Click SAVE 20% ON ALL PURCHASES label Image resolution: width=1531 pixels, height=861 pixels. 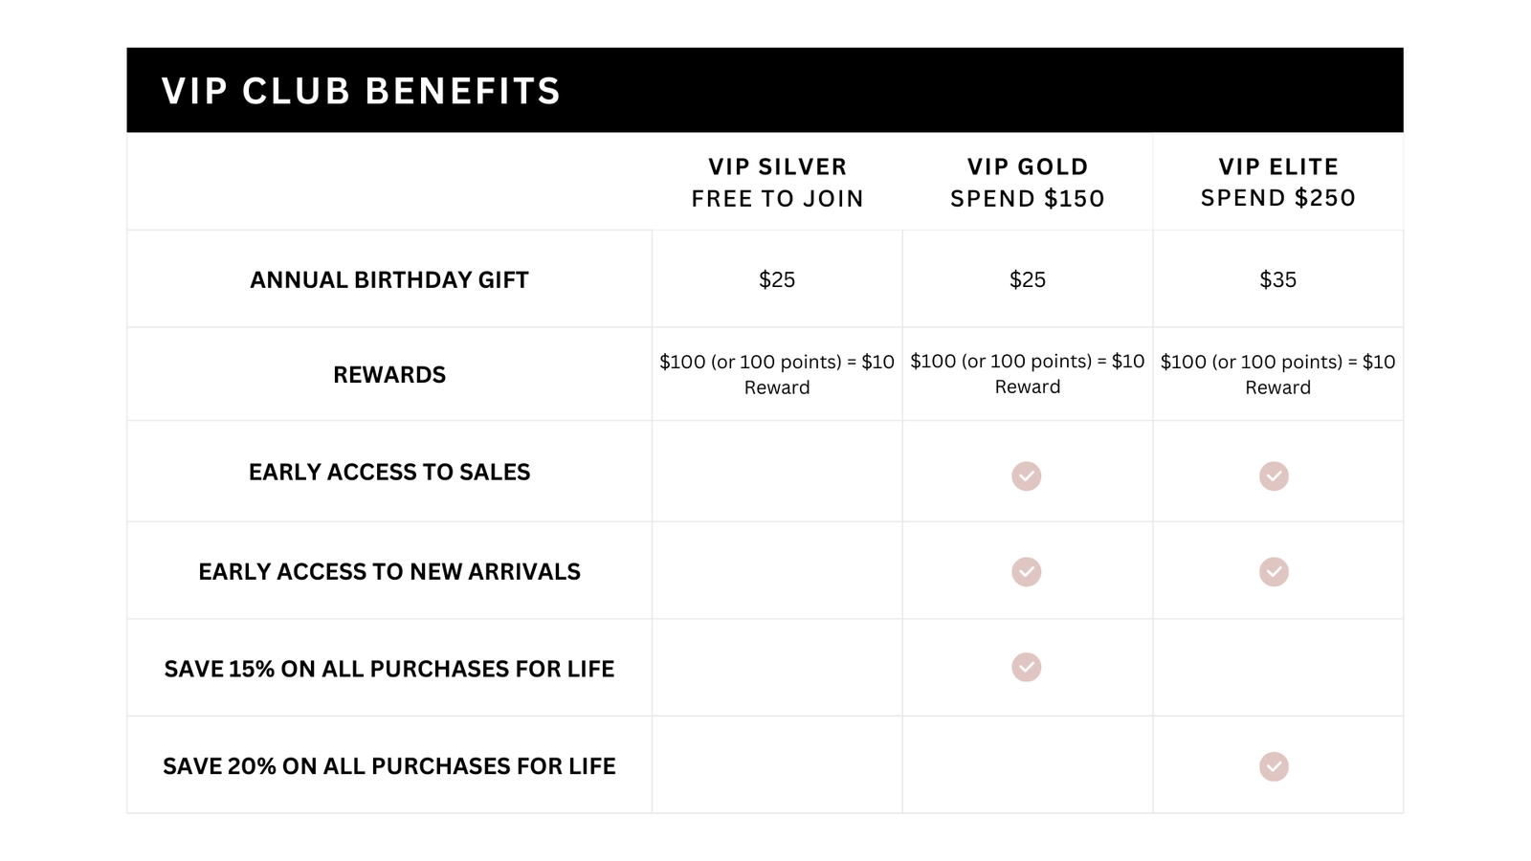pos(389,766)
